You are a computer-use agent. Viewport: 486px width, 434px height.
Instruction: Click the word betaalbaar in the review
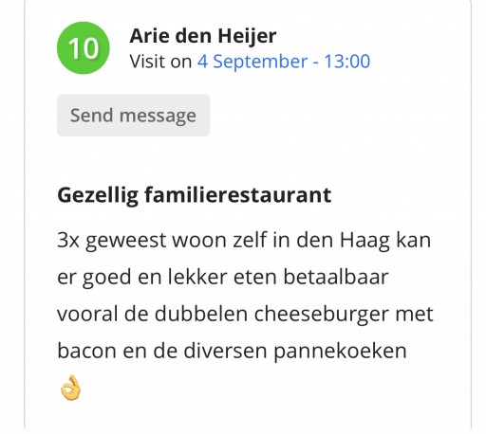coord(336,277)
